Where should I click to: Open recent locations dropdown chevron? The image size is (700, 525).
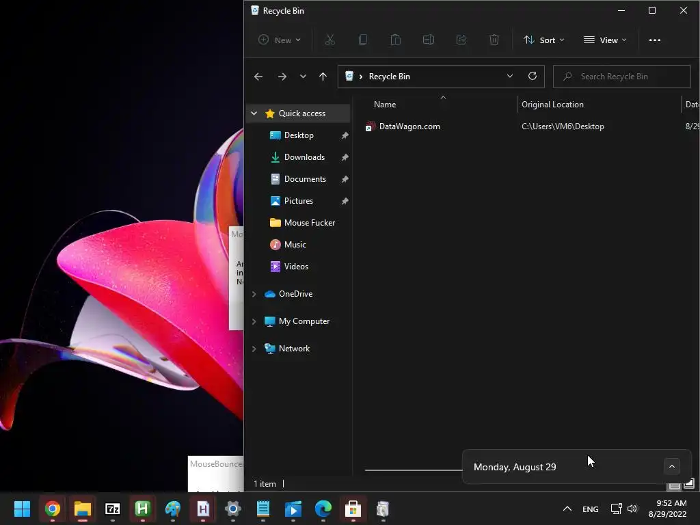click(x=303, y=77)
